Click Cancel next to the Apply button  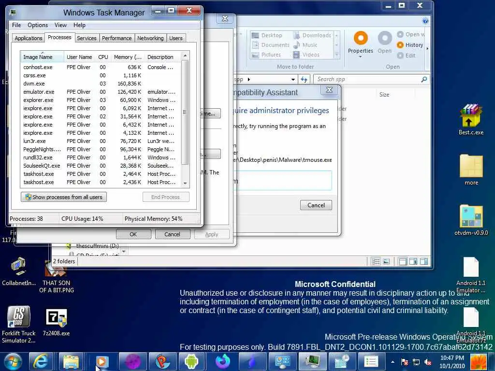172,234
